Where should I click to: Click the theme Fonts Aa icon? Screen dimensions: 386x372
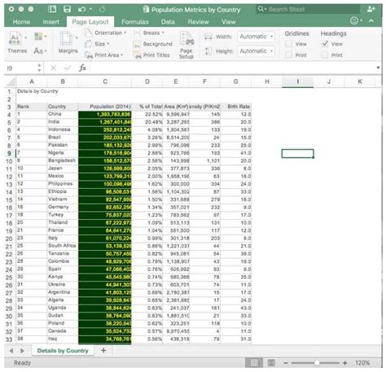pos(38,50)
